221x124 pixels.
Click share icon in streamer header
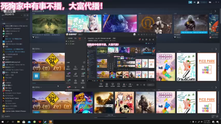point(153,40)
